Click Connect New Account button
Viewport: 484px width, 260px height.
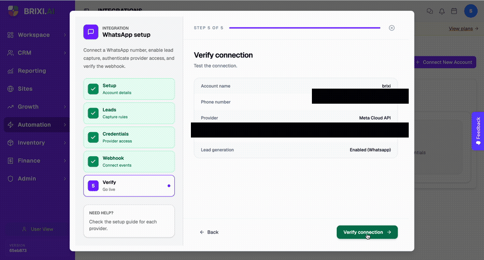pos(445,62)
